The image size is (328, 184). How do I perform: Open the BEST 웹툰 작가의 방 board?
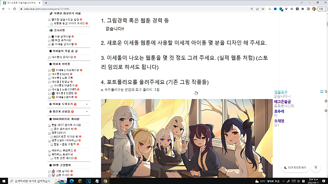66,137
